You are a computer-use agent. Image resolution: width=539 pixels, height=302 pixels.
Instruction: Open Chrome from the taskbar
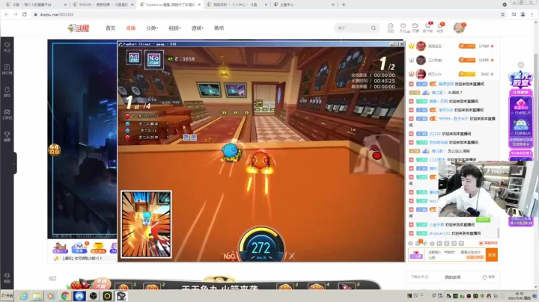(65, 296)
